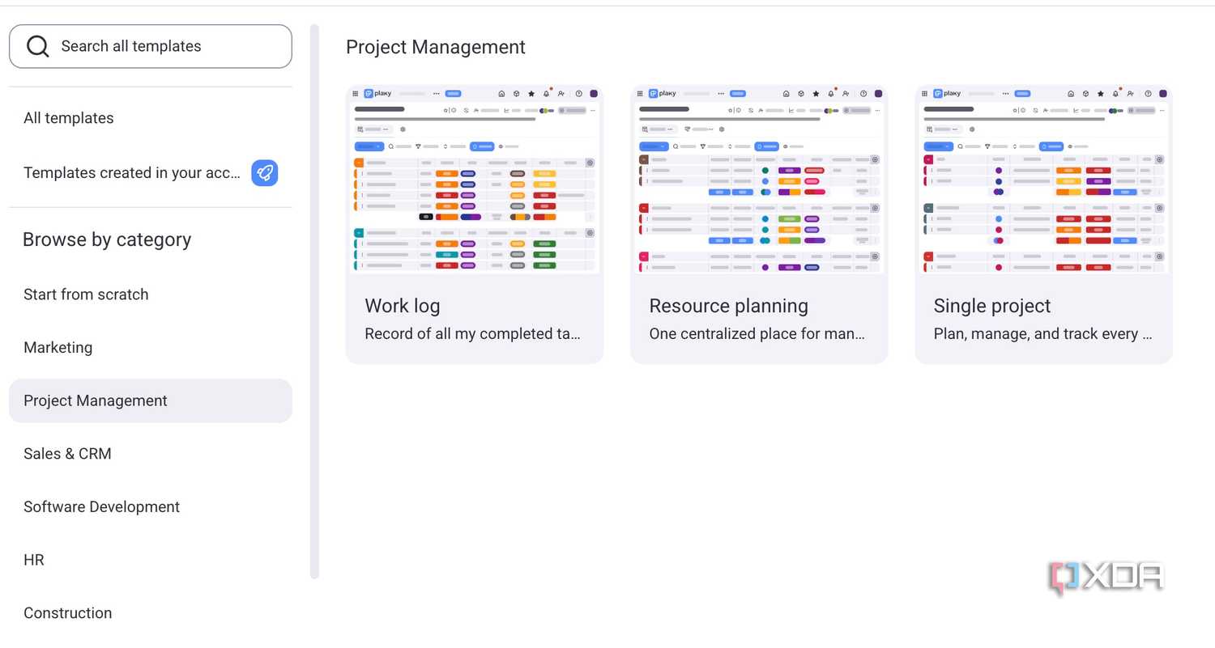
Task: Choose the Start from scratch category
Action: point(86,294)
